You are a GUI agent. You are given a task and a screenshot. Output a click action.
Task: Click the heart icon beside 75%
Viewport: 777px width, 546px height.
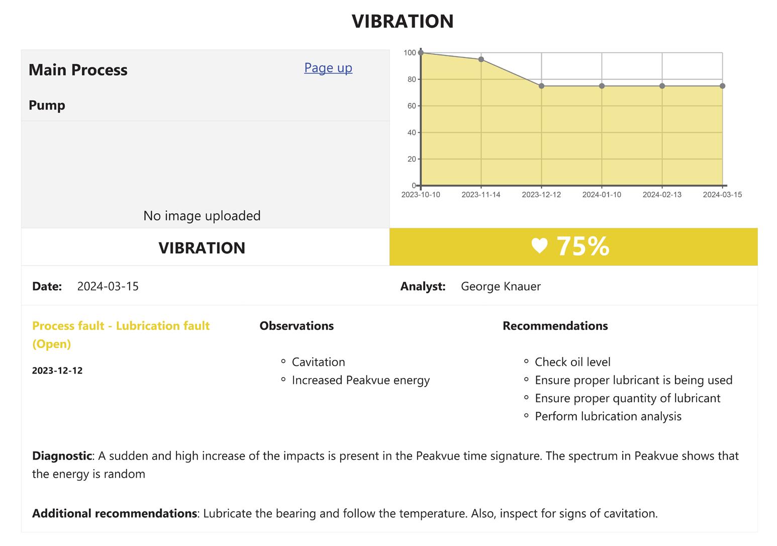tap(539, 246)
